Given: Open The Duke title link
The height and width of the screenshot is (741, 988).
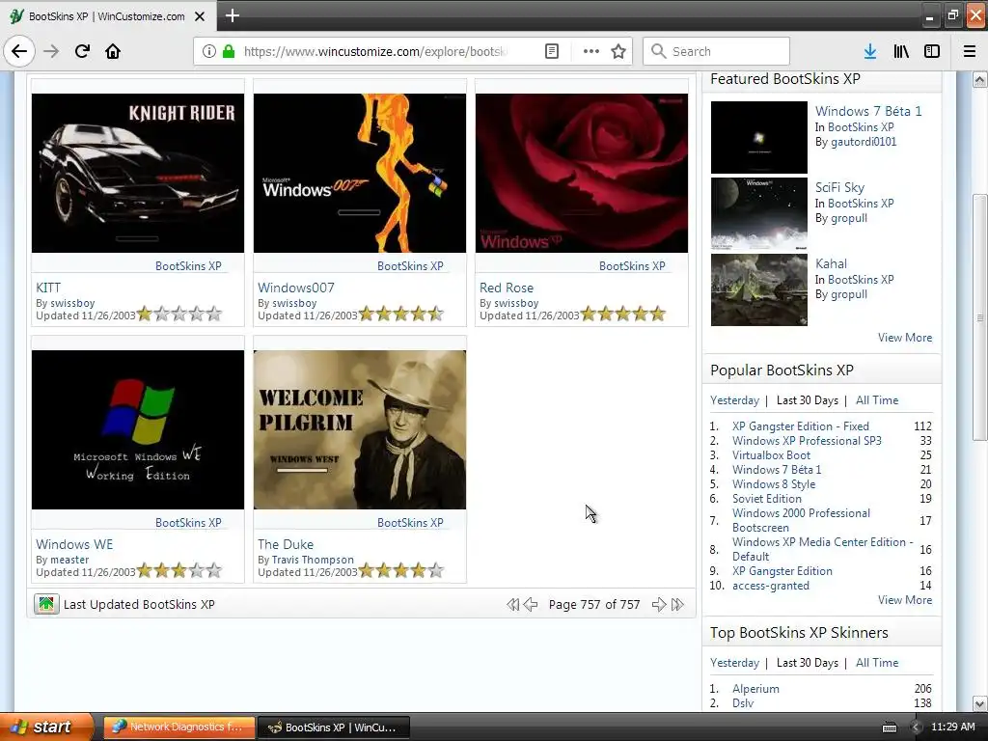Looking at the screenshot, I should [286, 544].
